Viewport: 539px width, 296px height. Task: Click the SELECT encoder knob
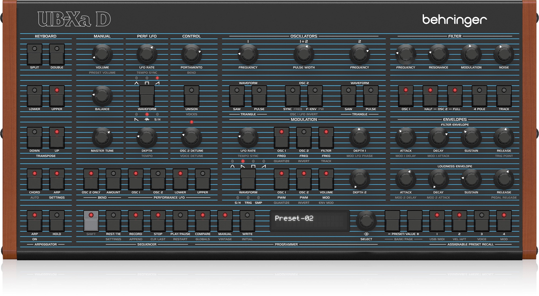click(366, 221)
